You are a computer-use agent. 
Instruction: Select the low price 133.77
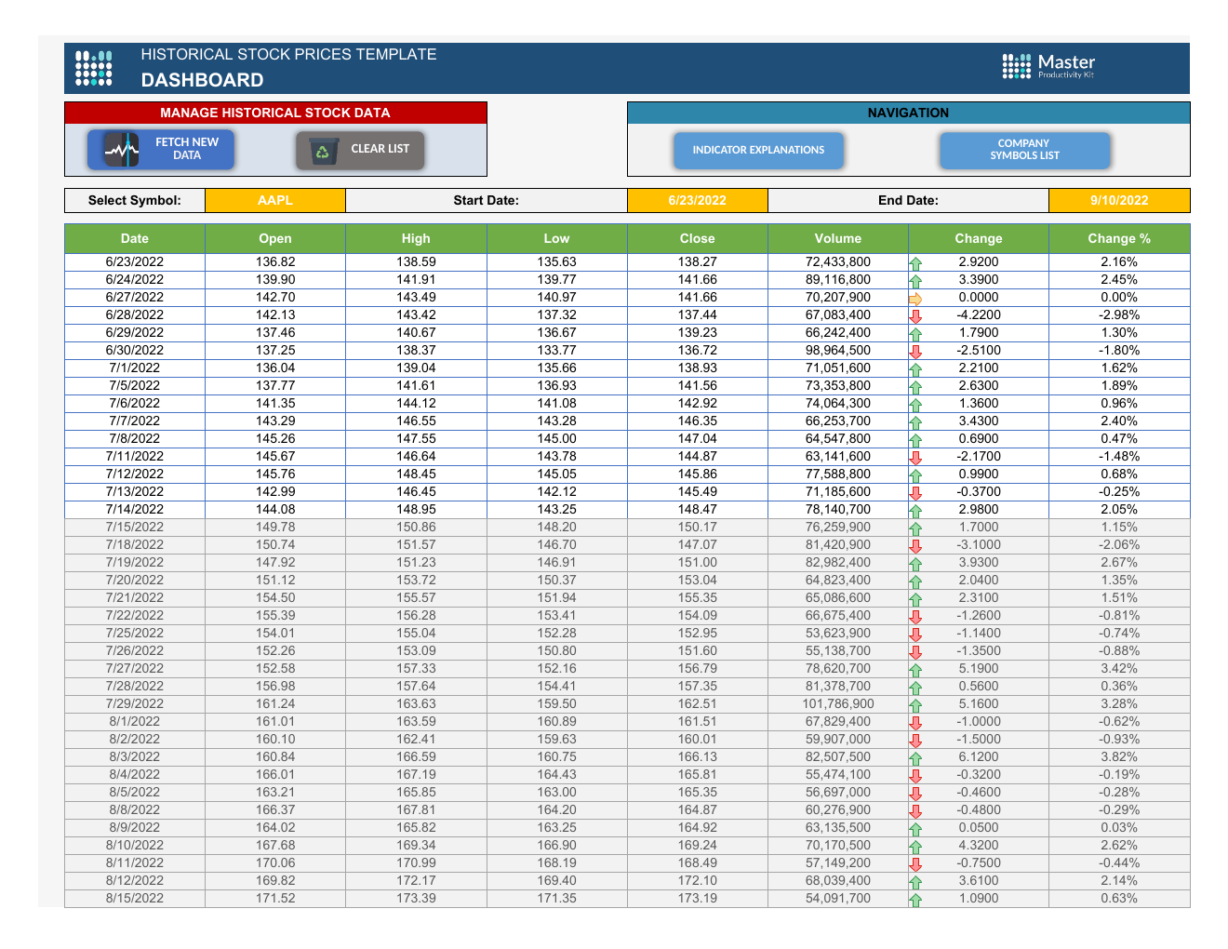pyautogui.click(x=556, y=351)
